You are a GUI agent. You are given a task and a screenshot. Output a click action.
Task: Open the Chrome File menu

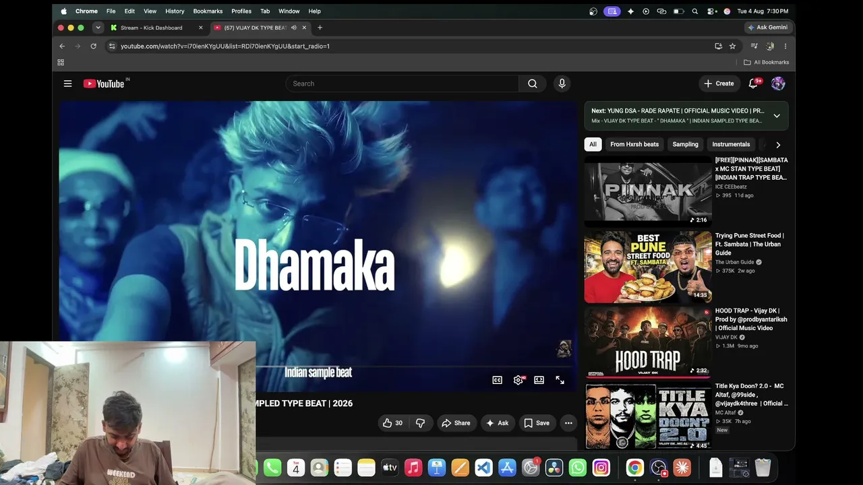(111, 11)
